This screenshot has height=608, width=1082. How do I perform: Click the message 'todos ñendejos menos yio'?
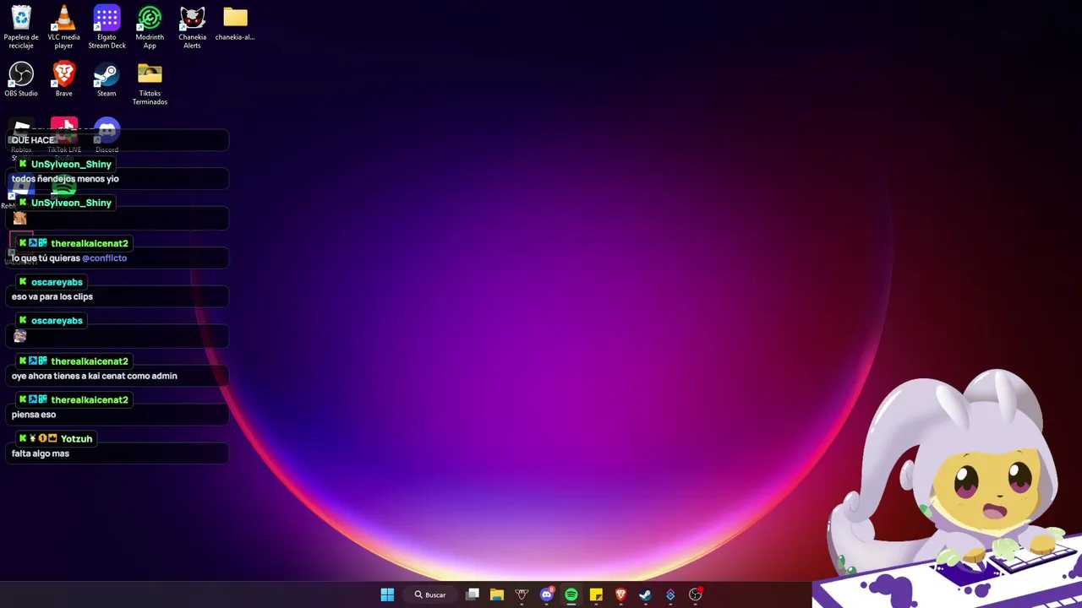tap(65, 179)
